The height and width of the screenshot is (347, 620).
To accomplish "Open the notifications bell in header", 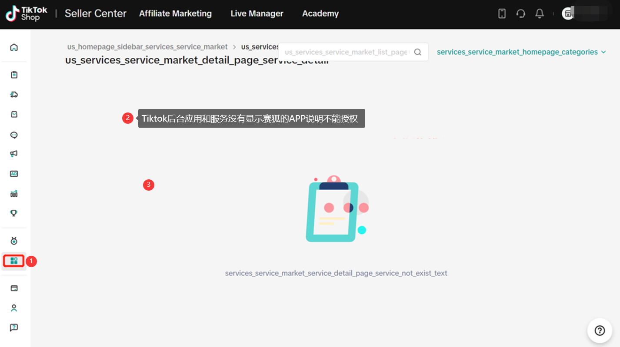I will (x=540, y=14).
